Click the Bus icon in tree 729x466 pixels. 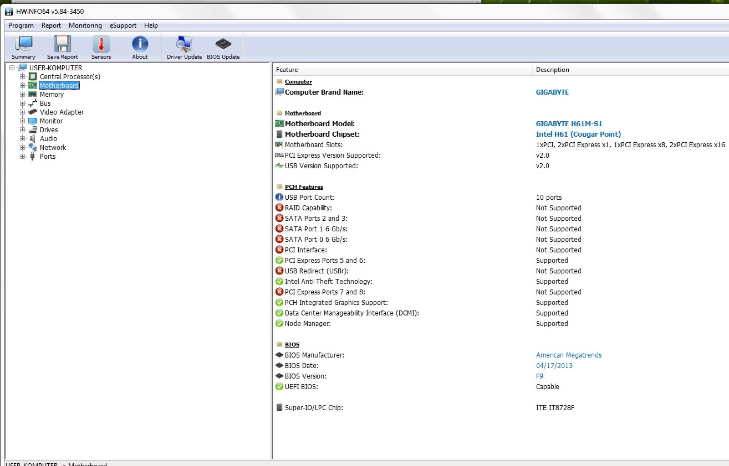[33, 103]
